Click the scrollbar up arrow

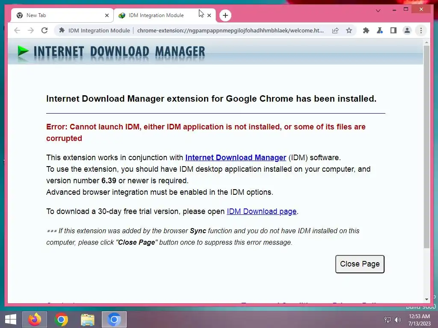pos(426,42)
